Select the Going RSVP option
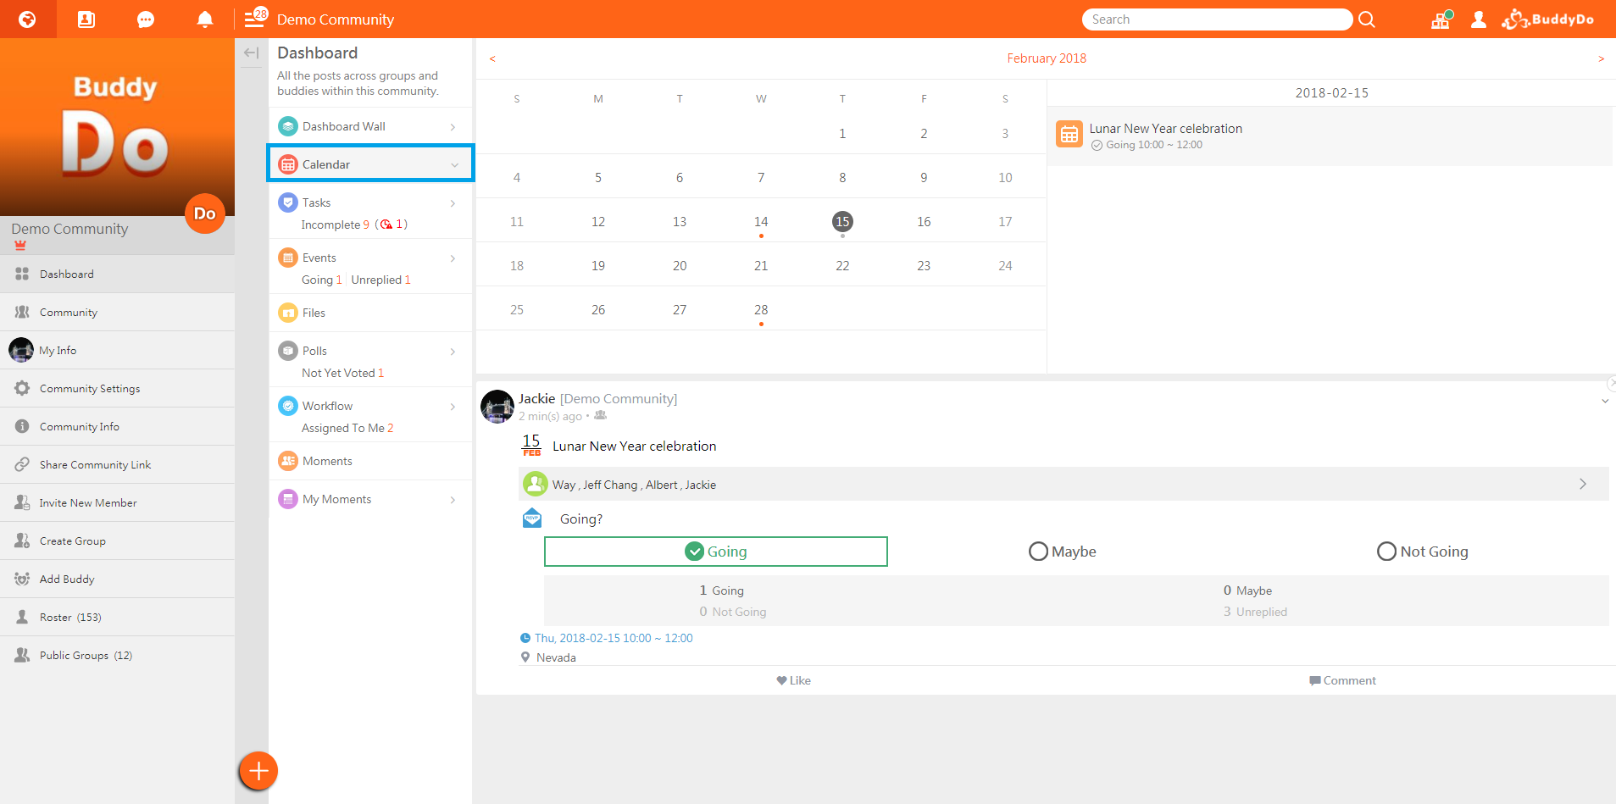The image size is (1616, 804). pos(715,552)
